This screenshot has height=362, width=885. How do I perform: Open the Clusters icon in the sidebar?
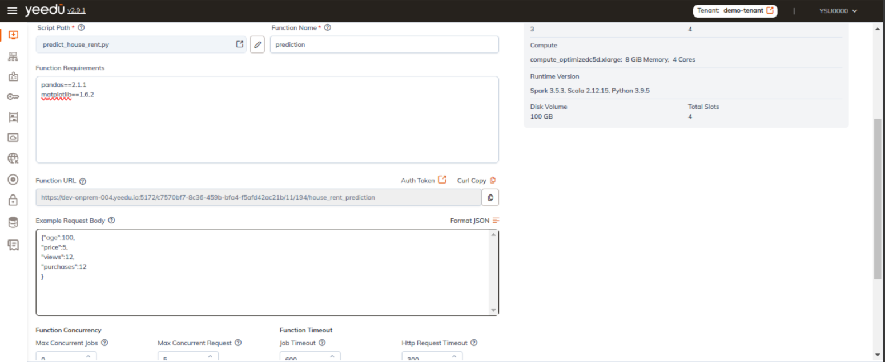pyautogui.click(x=13, y=56)
